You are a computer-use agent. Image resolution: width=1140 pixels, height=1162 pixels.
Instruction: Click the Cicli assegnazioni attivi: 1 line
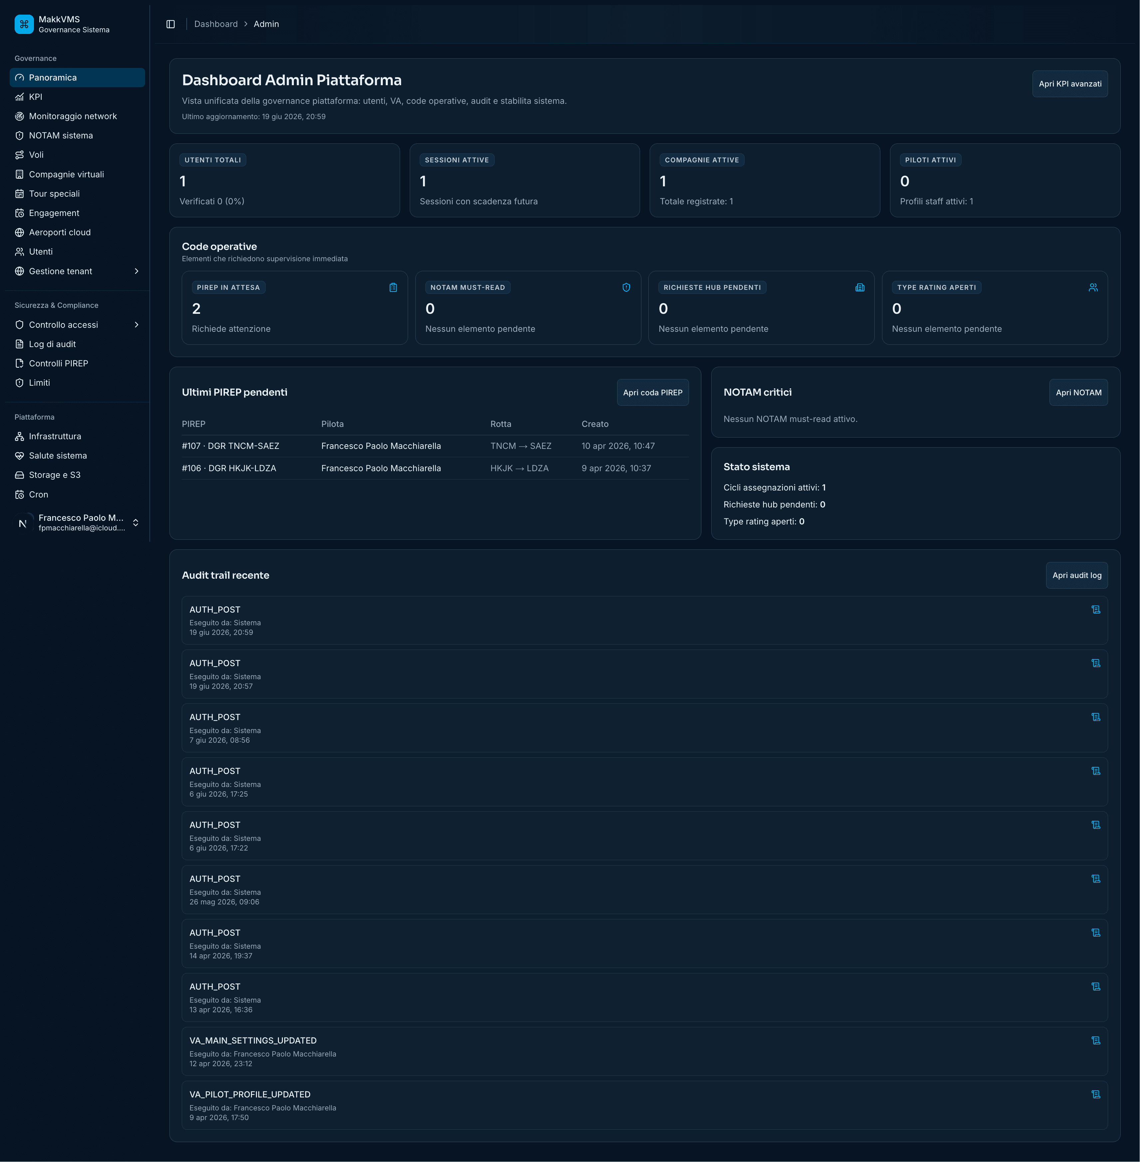(774, 487)
